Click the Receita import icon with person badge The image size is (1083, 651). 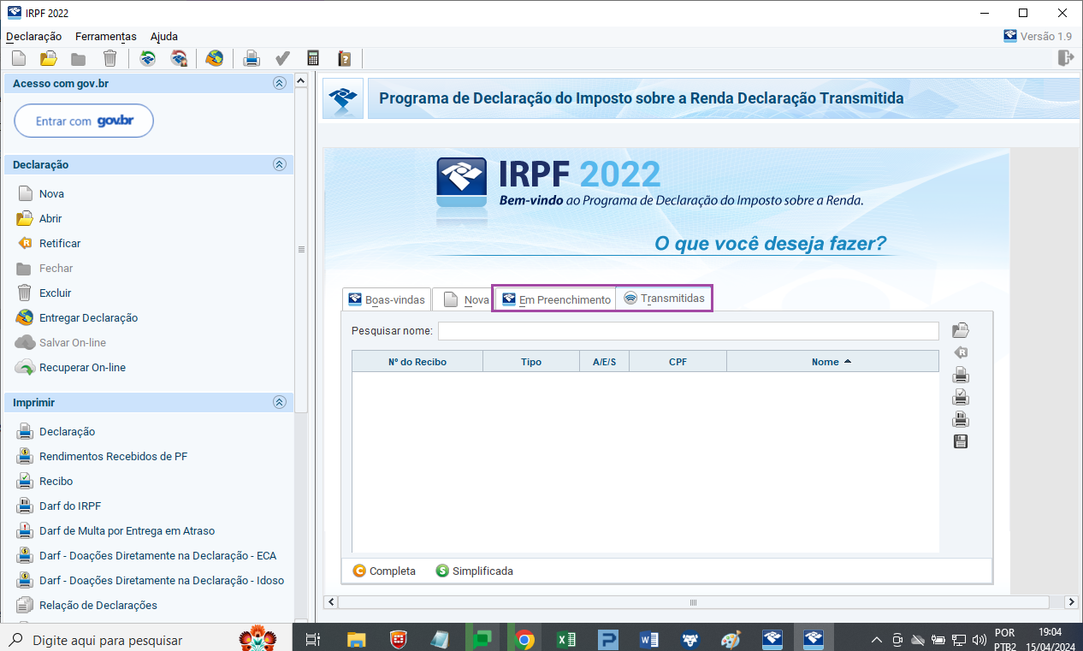coord(179,58)
